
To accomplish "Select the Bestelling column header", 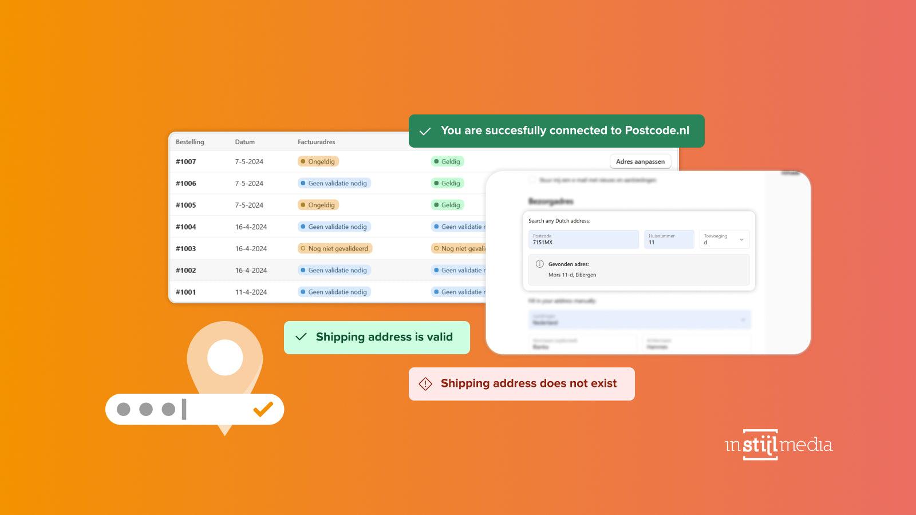I will (191, 142).
